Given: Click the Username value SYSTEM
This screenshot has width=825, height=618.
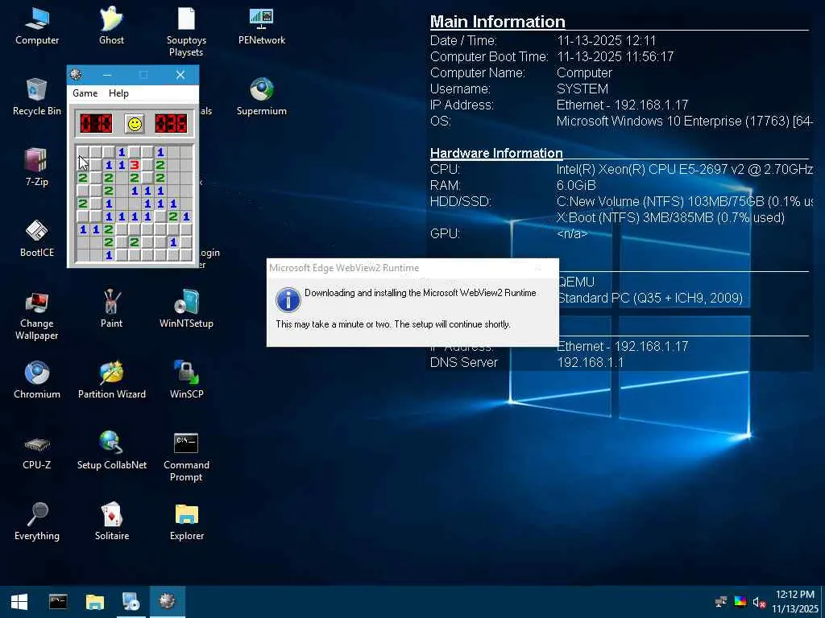Looking at the screenshot, I should (x=582, y=89).
